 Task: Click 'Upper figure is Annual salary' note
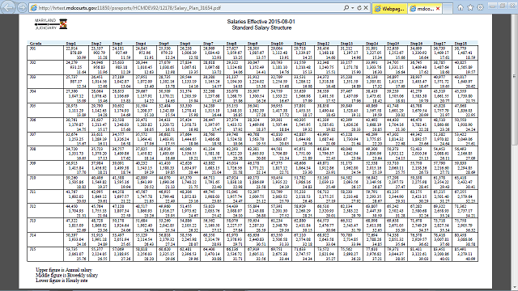tap(64, 270)
